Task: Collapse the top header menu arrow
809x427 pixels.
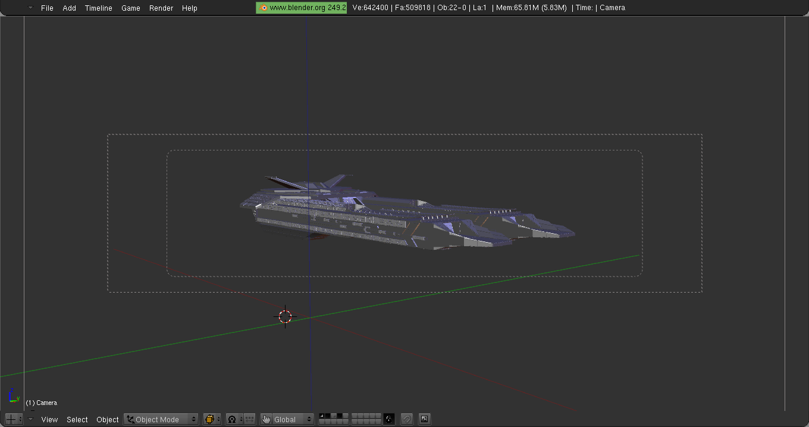Action: [30, 8]
